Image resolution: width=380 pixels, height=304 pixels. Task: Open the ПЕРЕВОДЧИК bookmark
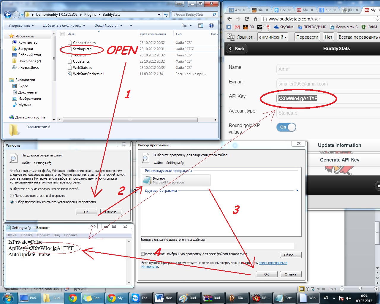pyautogui.click(x=311, y=27)
